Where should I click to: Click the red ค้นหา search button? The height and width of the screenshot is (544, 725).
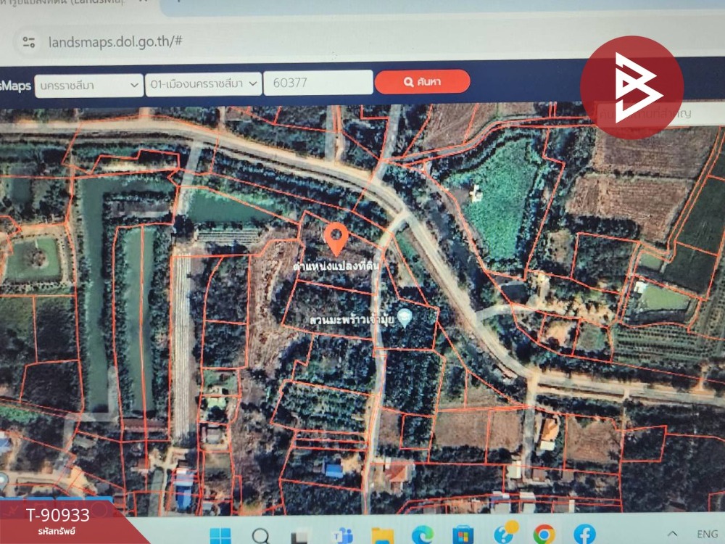422,82
